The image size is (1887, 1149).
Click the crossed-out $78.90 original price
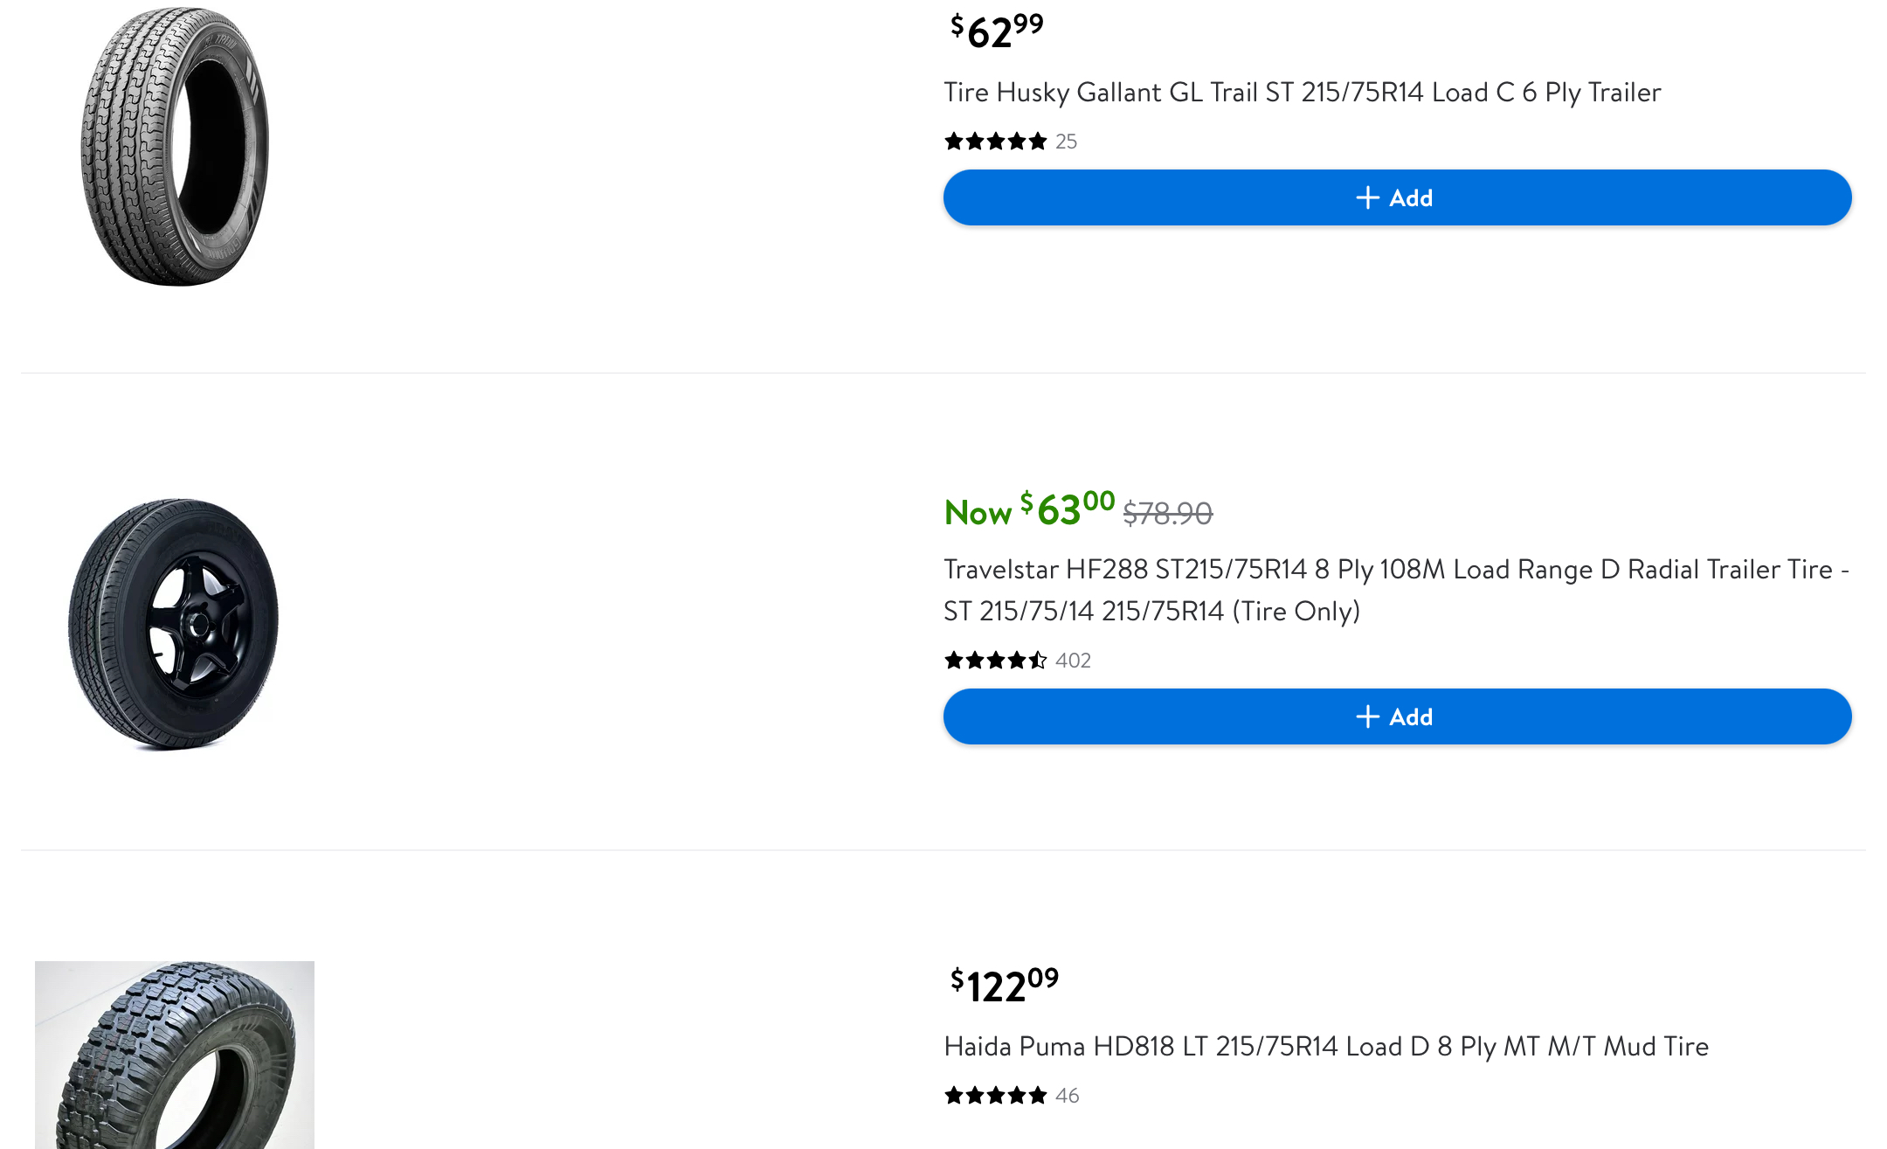(1168, 513)
